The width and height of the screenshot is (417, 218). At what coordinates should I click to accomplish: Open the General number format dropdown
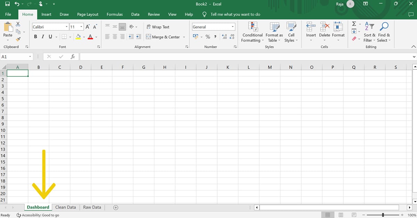232,27
